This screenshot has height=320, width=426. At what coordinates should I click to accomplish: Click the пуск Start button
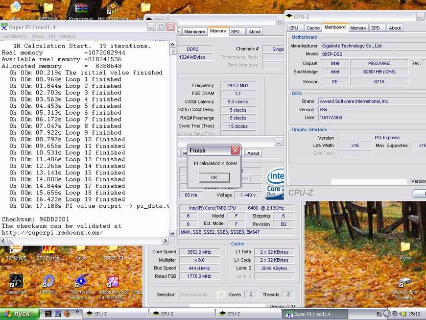pos(17,314)
